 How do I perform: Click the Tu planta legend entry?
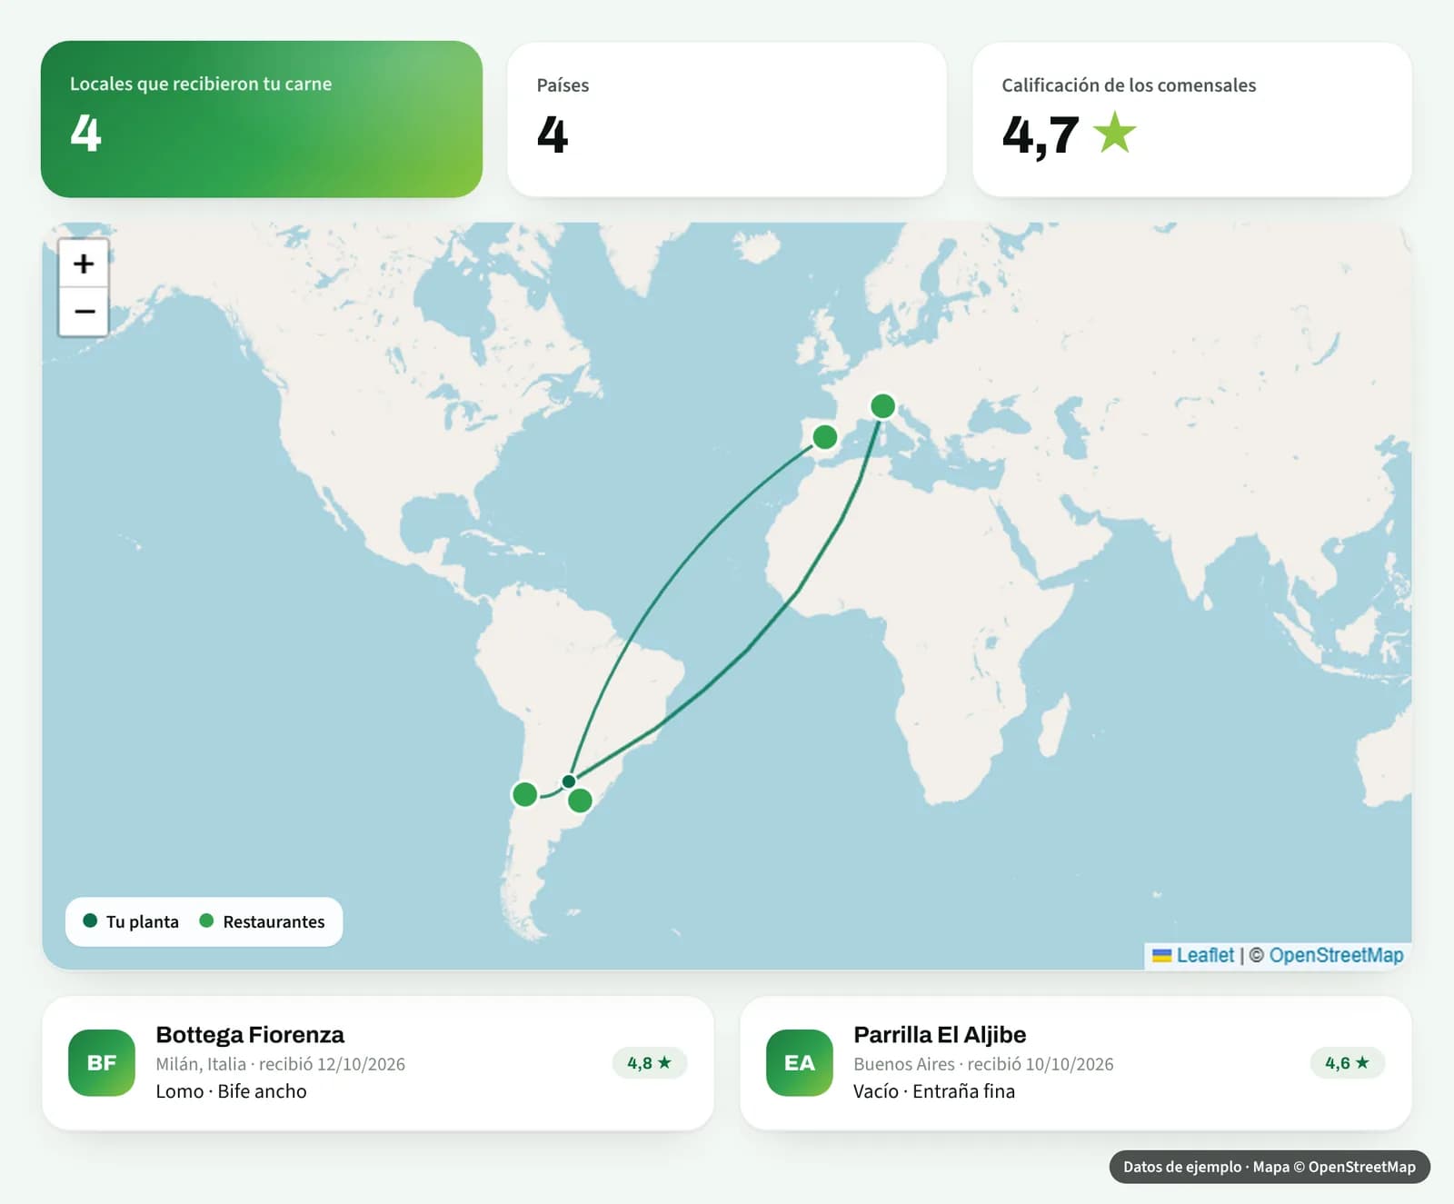coord(131,921)
